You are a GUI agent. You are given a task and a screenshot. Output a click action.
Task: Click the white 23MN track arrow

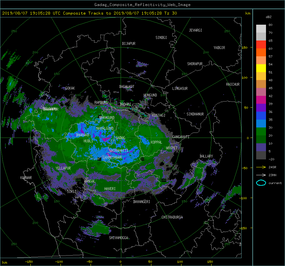coord(261,175)
